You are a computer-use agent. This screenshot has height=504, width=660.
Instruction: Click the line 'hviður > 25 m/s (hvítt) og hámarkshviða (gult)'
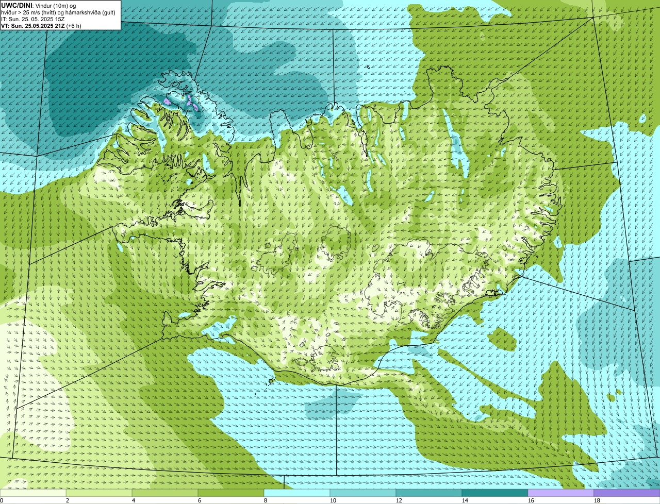58,12
